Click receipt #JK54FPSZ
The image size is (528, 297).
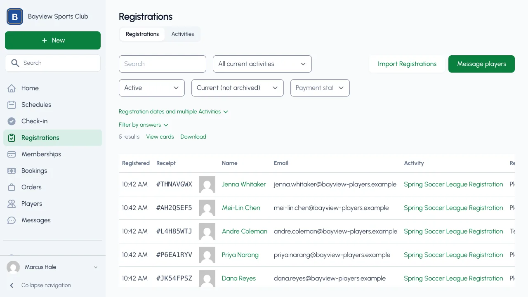[x=174, y=278]
